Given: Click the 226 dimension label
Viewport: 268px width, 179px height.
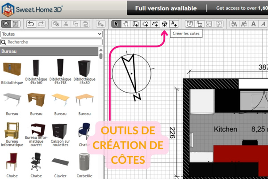Looking at the screenshot, I should coord(172,133).
